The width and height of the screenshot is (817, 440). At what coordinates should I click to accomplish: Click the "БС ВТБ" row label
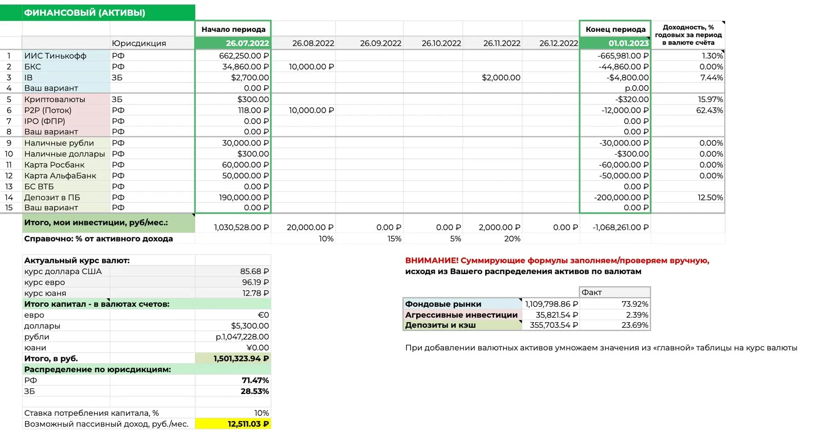point(66,186)
